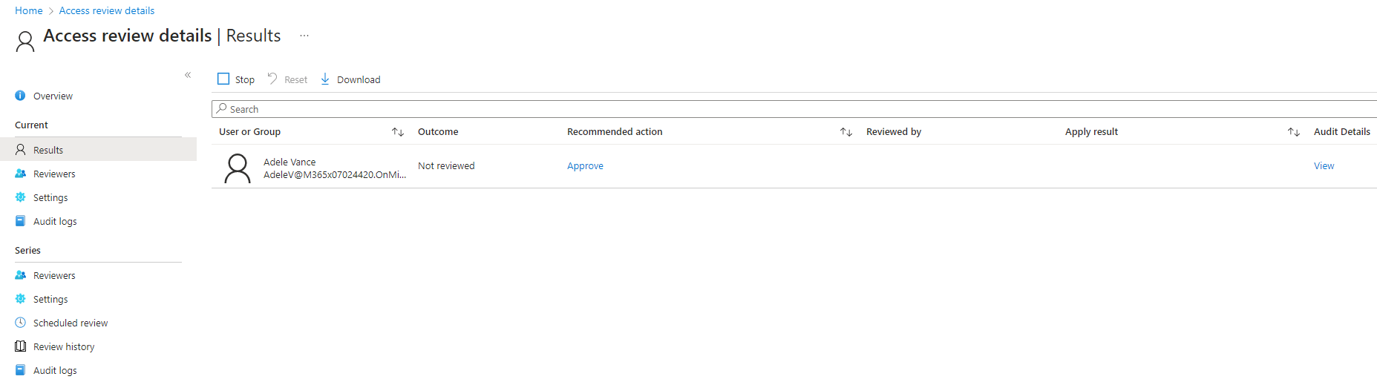This screenshot has width=1377, height=385.
Task: Click Adele Vance's user avatar icon
Action: (x=238, y=168)
